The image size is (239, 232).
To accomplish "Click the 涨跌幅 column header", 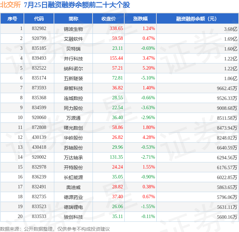I will (x=140, y=18).
